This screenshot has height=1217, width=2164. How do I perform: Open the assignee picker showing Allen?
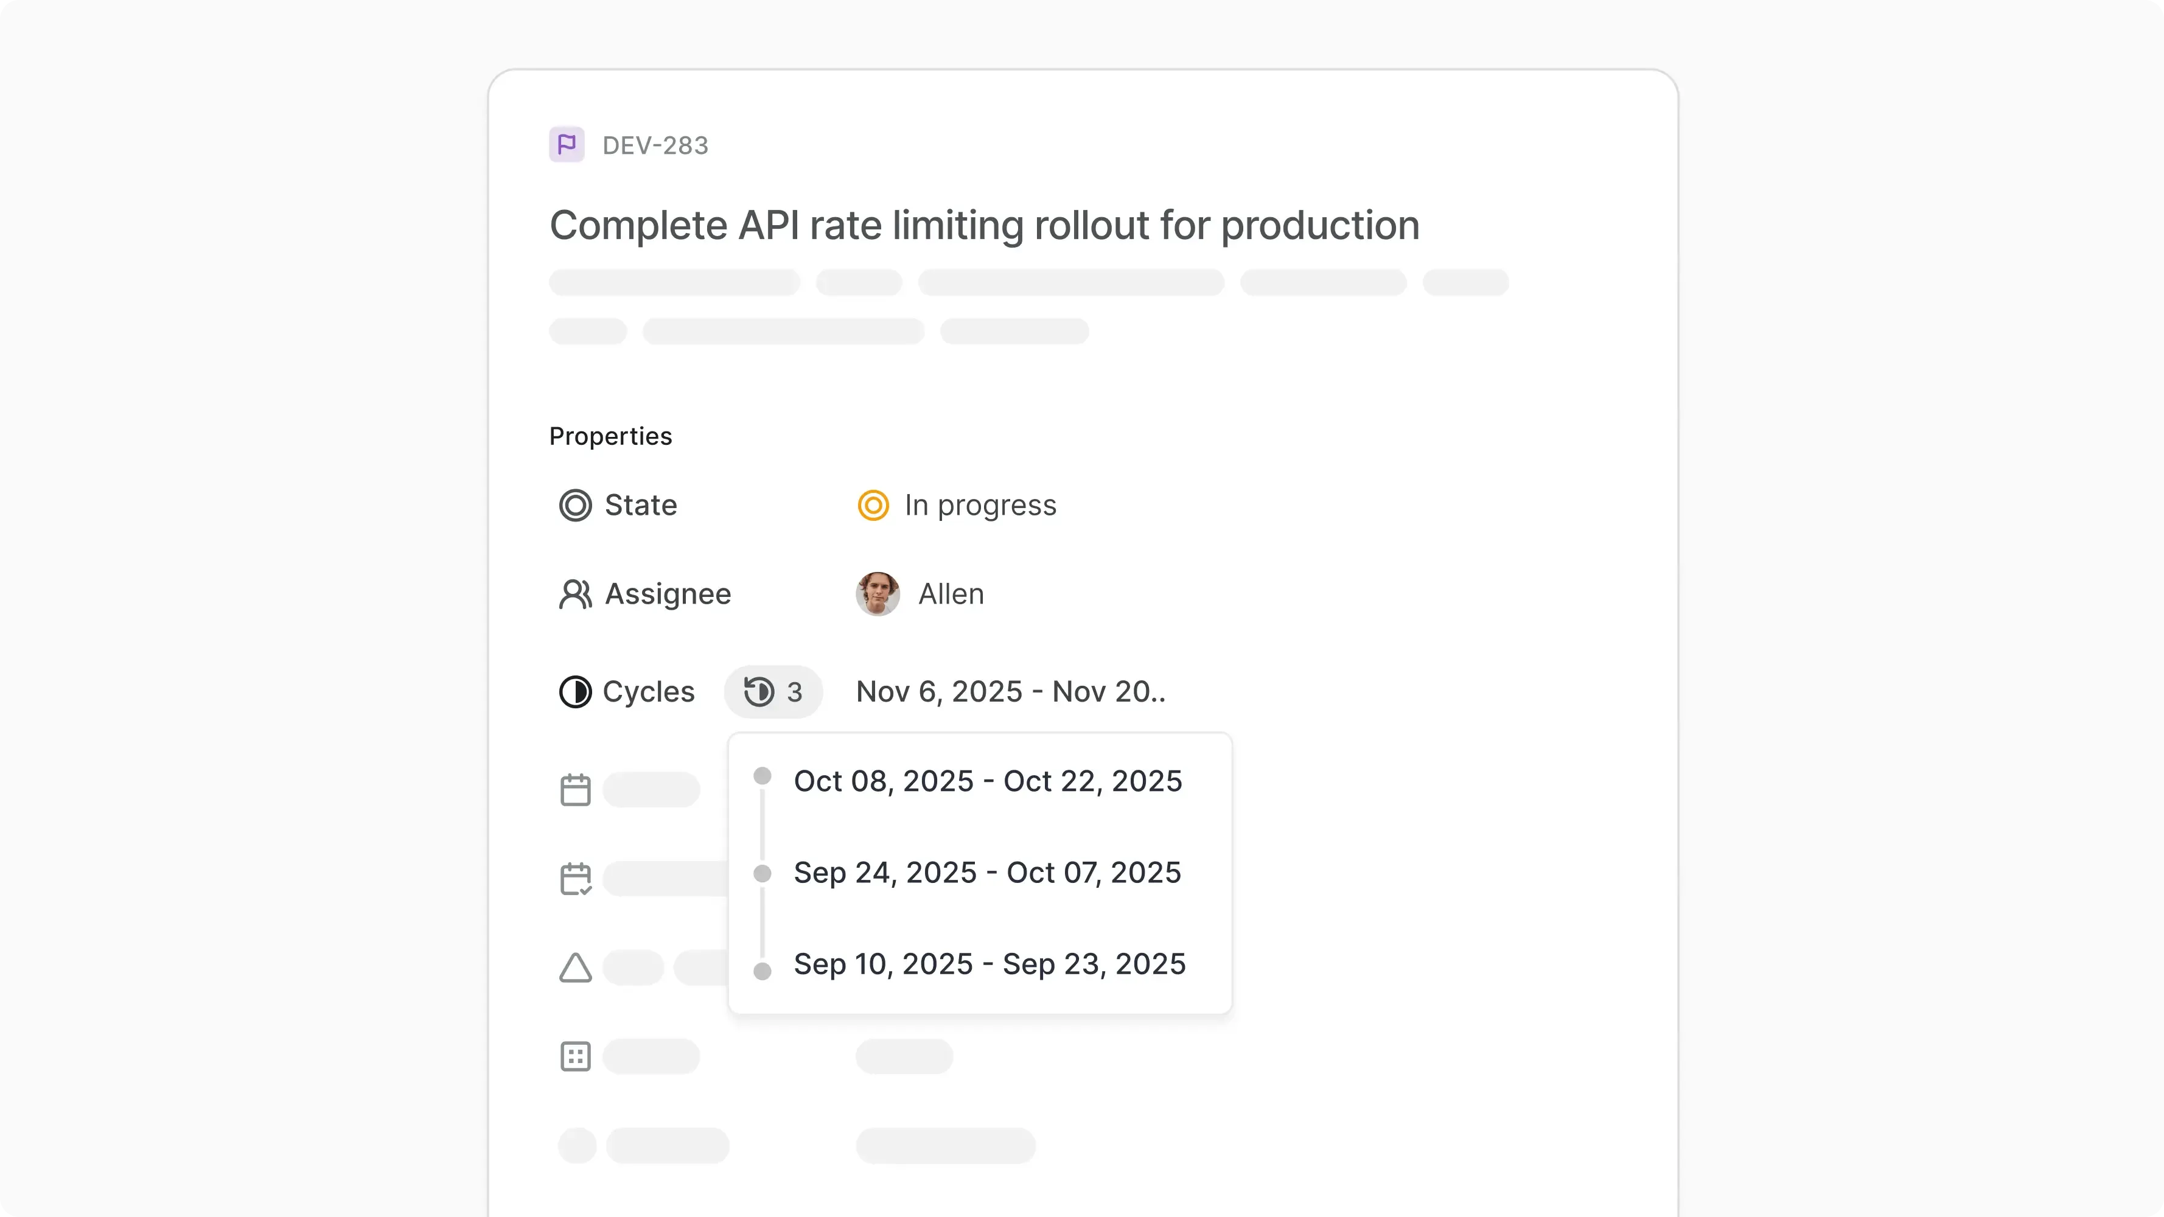950,594
